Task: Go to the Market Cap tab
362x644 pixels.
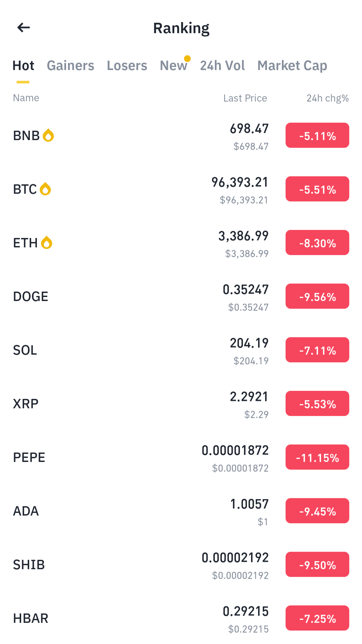Action: point(292,66)
